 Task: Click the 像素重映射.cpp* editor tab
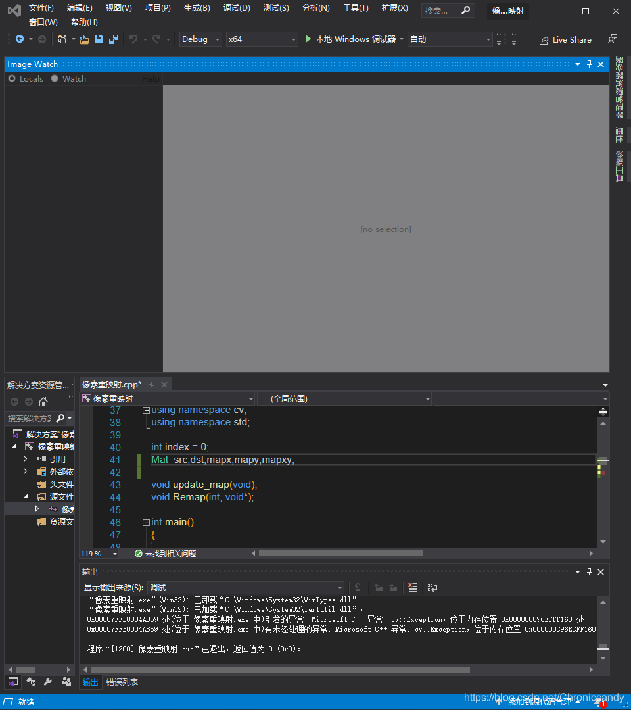(x=112, y=385)
